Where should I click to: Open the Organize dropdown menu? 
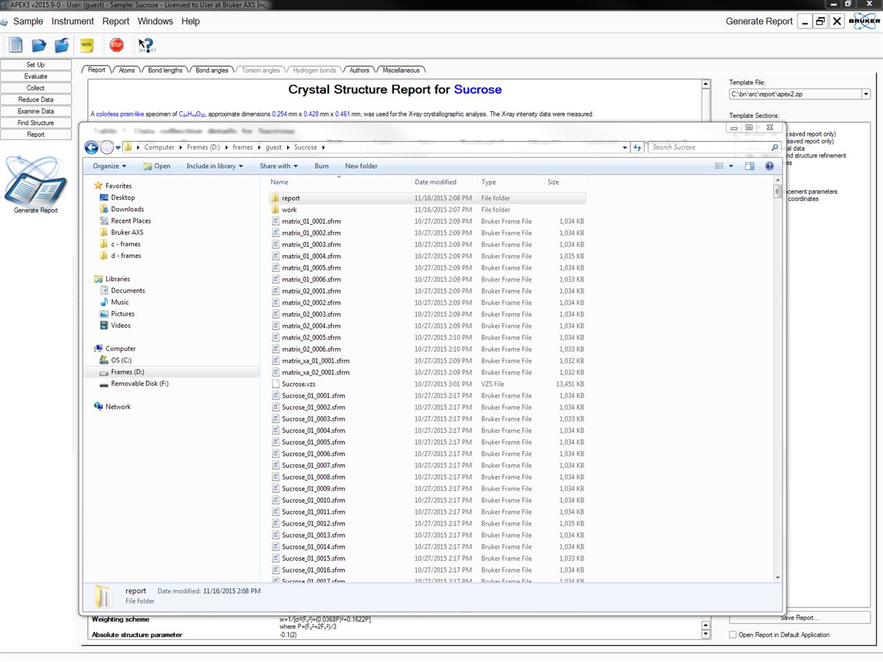click(x=110, y=166)
